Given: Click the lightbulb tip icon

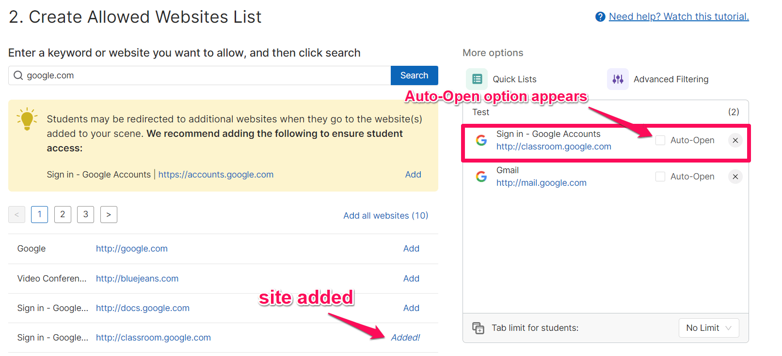Looking at the screenshot, I should [x=27, y=119].
